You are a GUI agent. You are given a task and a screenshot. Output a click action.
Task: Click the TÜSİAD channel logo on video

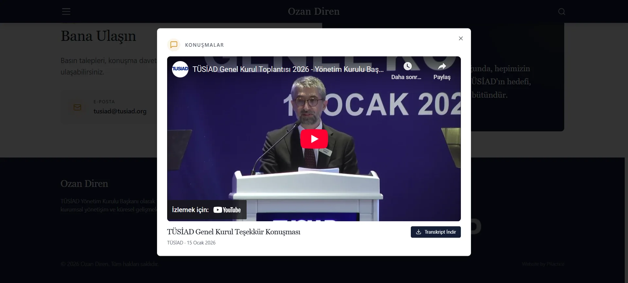[x=180, y=69]
